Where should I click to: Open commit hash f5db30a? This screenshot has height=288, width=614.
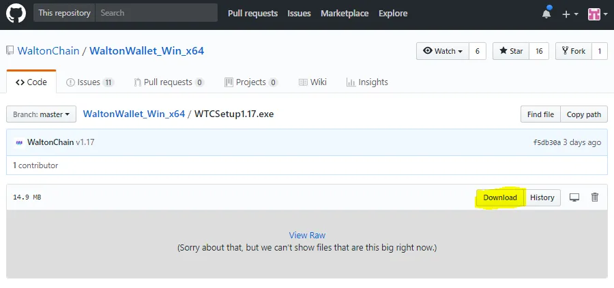click(x=546, y=142)
